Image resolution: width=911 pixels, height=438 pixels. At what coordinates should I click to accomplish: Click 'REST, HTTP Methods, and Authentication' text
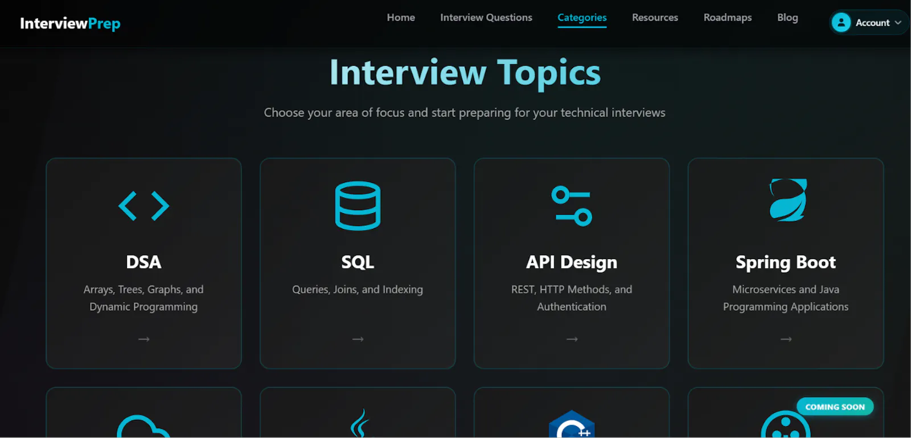point(572,298)
